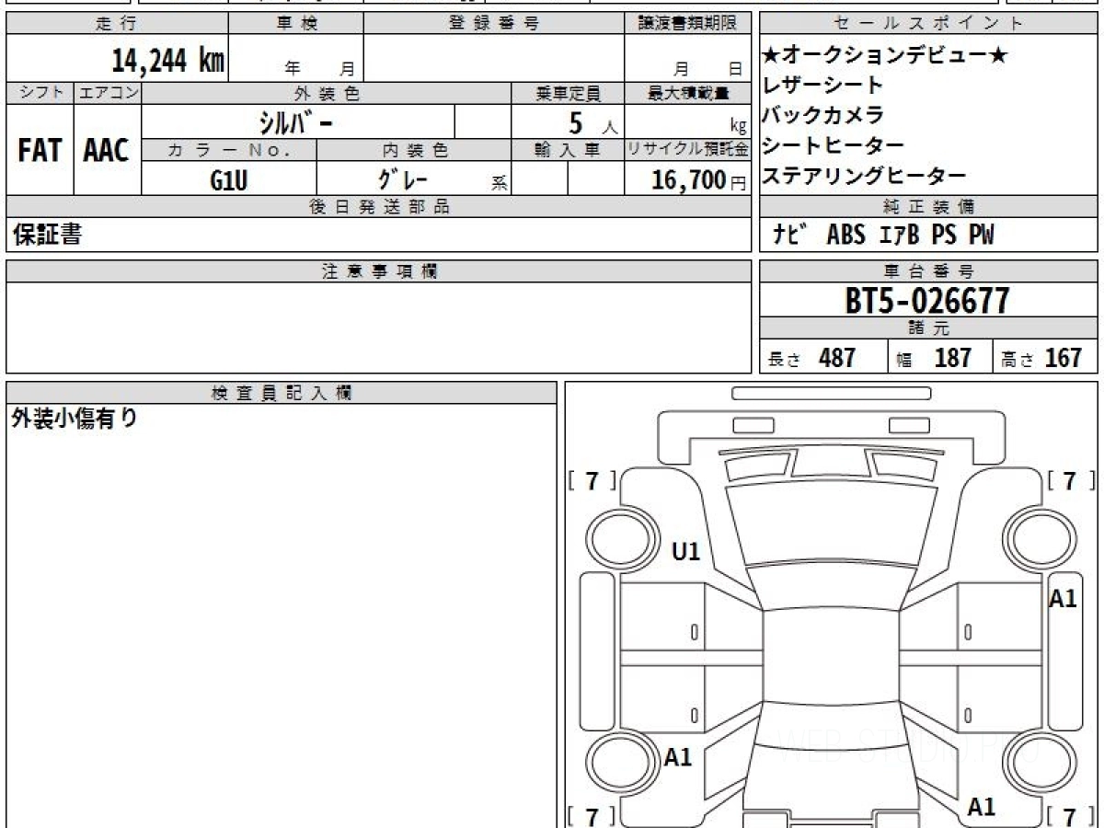
Task: Select the エアB equipment code
Action: (899, 236)
